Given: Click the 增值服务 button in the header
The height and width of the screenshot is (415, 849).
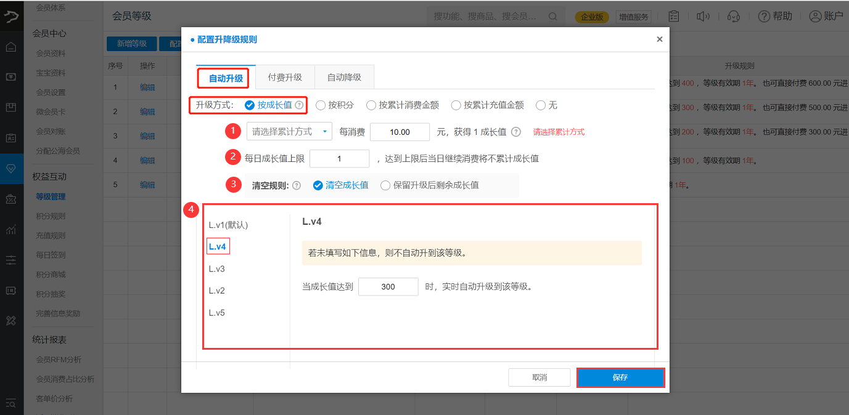Looking at the screenshot, I should 634,17.
